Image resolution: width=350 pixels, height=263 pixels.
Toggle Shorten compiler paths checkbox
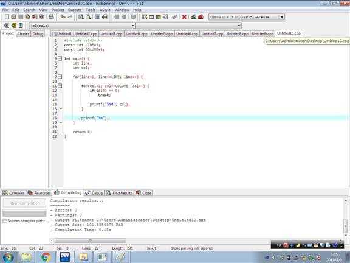5,221
